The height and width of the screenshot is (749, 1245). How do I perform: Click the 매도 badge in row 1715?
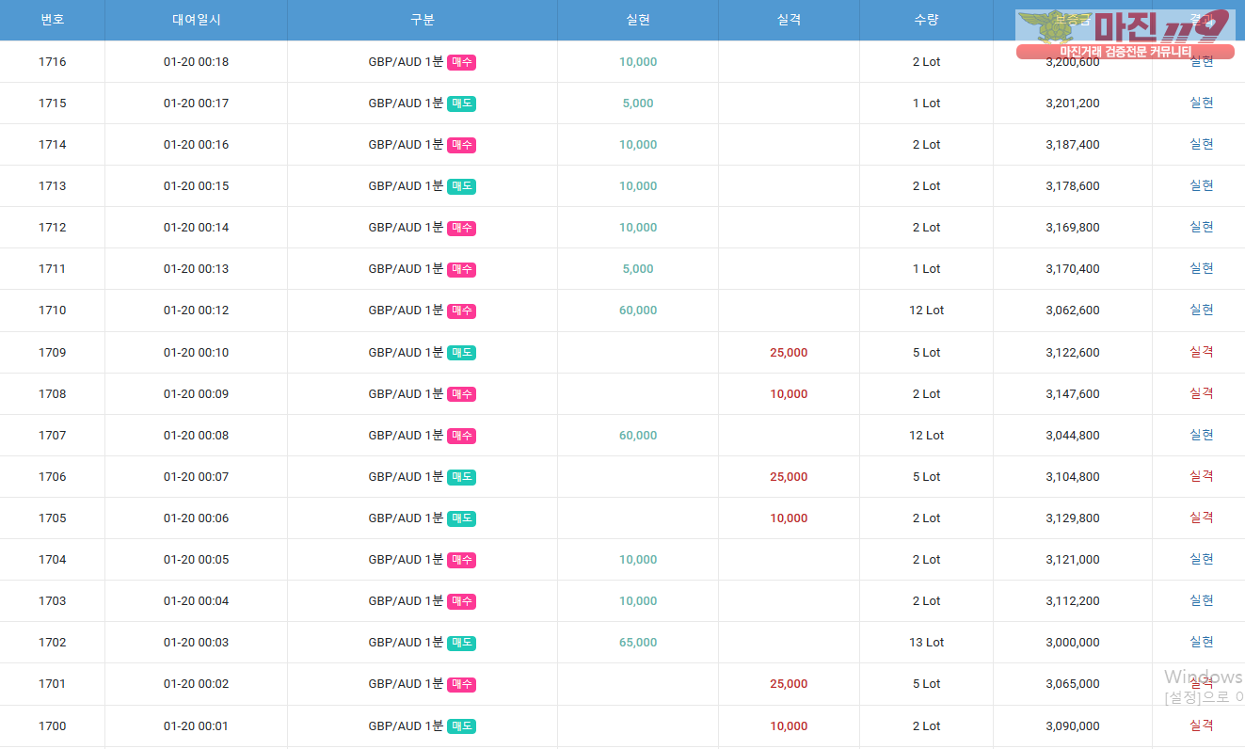coord(461,104)
